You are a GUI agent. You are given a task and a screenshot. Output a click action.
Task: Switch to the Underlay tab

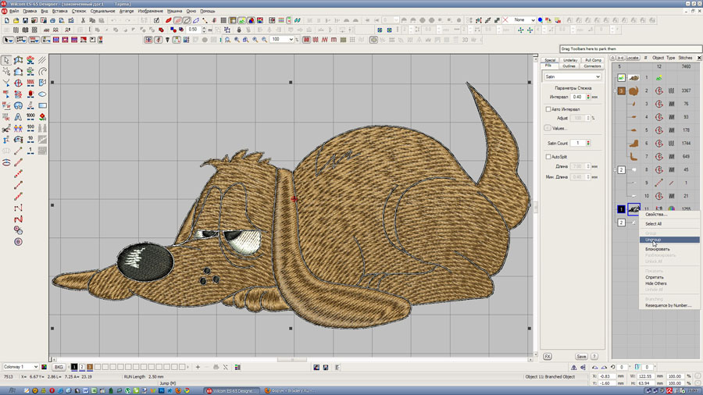point(570,60)
